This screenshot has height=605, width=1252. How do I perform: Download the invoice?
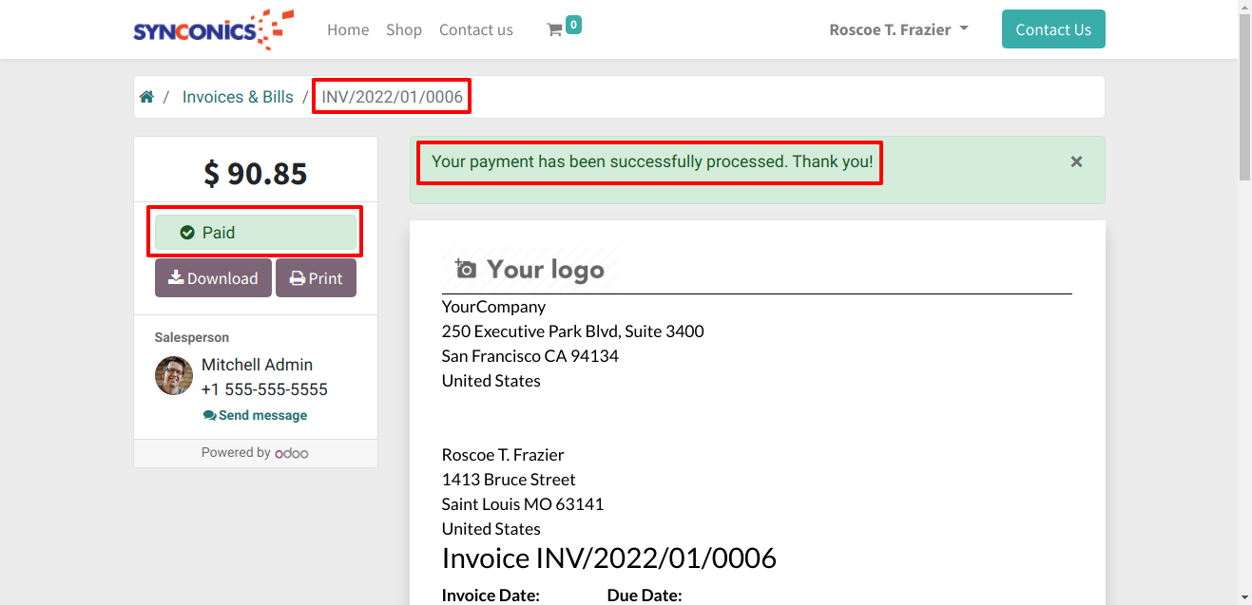point(213,278)
